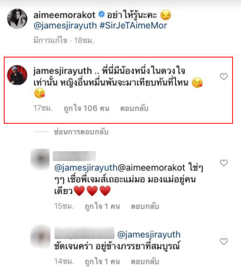Viewport: 241px width, 273px height.
Task: Open blurred avatar of bottom reply
Action: click(x=41, y=237)
